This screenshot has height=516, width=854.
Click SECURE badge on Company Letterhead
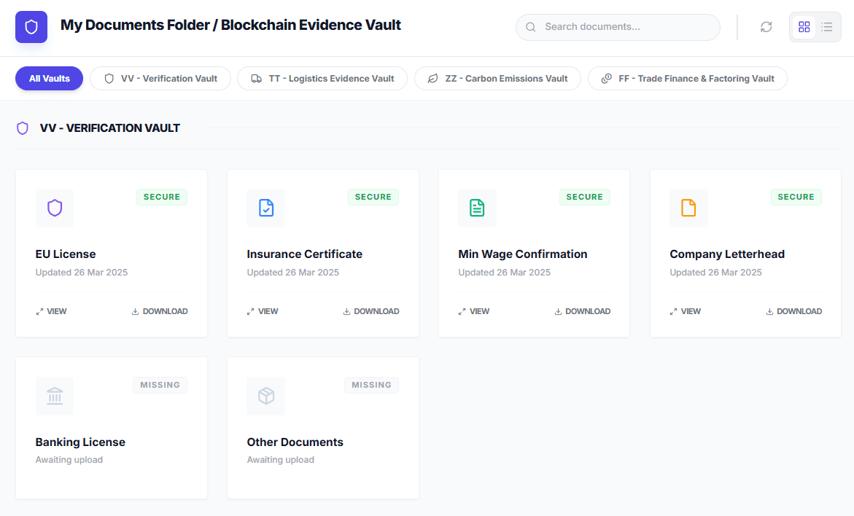click(796, 197)
